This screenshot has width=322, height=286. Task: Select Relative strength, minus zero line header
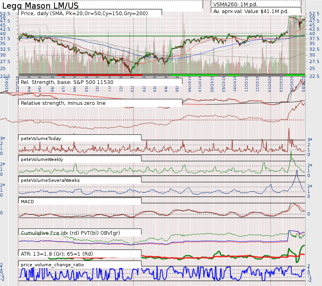click(63, 103)
